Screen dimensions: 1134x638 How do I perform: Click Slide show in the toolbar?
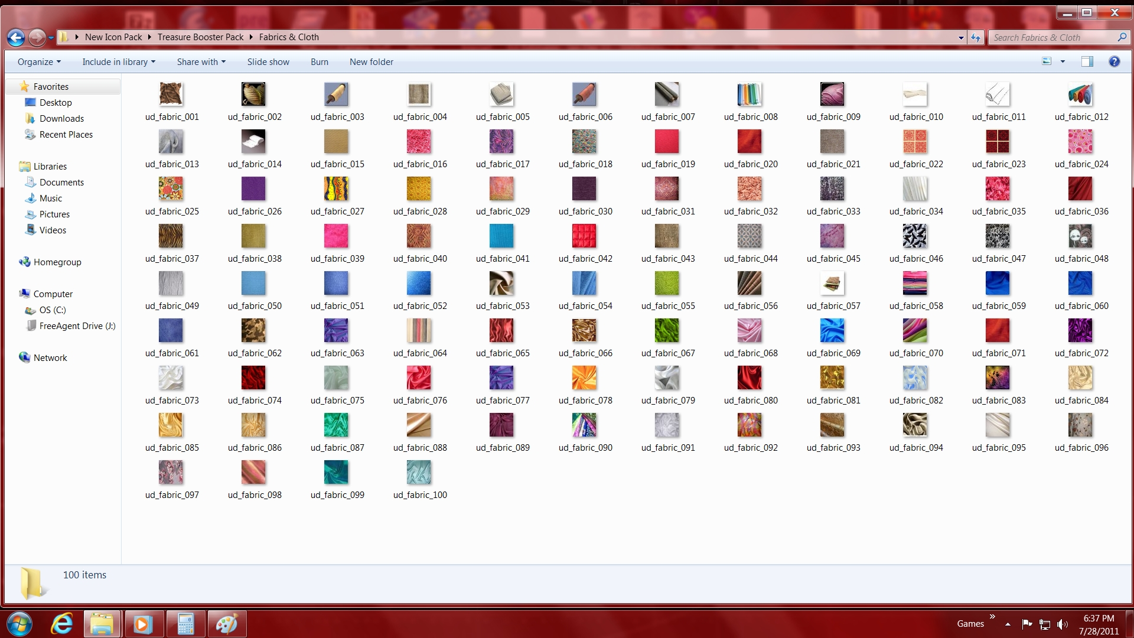point(268,62)
